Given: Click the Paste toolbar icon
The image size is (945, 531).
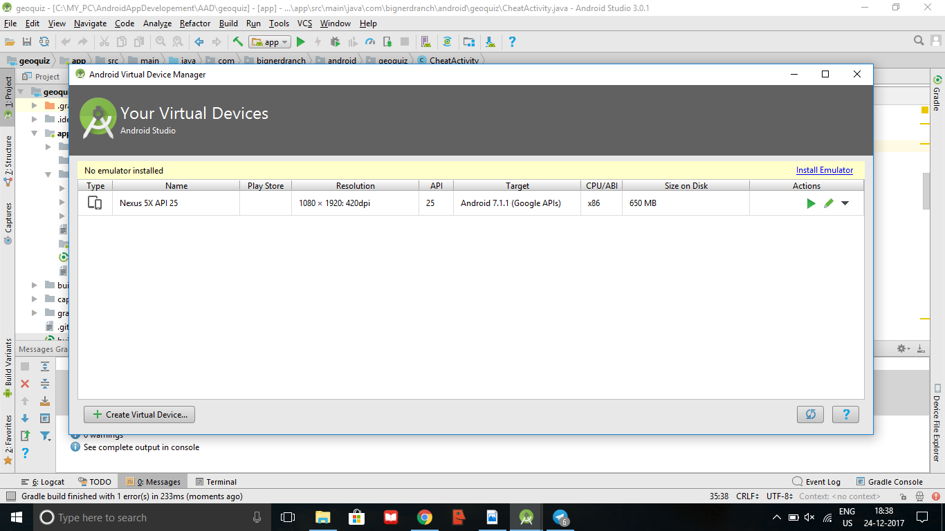Looking at the screenshot, I should pos(138,42).
